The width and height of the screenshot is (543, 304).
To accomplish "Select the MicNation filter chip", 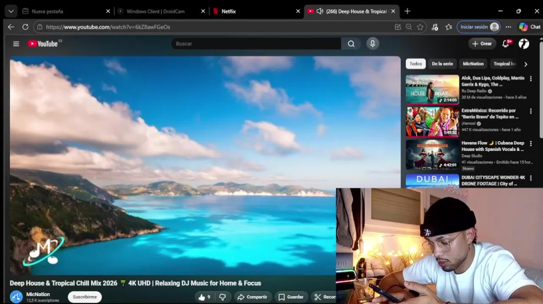I will pyautogui.click(x=473, y=64).
